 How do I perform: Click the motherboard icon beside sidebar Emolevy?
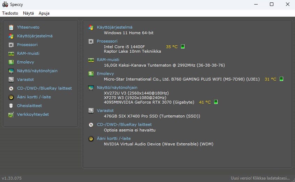11,62
